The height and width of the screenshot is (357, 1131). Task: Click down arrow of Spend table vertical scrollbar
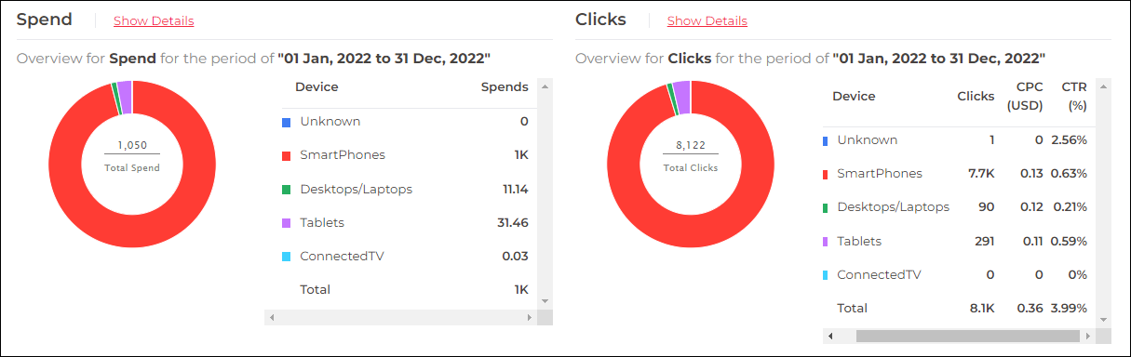coord(545,300)
